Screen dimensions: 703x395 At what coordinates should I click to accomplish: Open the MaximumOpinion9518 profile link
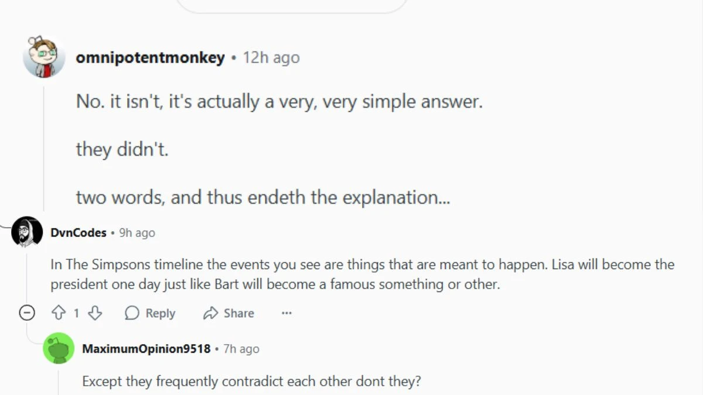click(146, 349)
